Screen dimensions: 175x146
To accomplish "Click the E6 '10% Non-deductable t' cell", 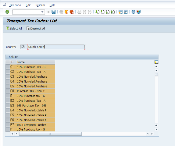I will coord(36,120).
